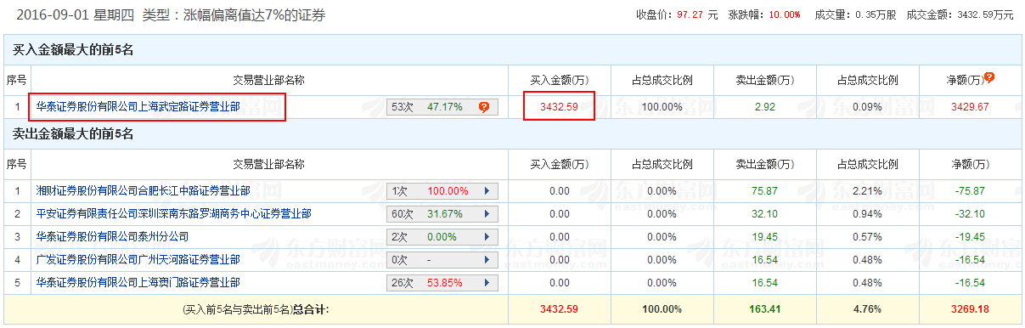Expand the 1次 100.00% arrow for 湘财证券
Screen dimensions: 1025x328
[x=487, y=191]
